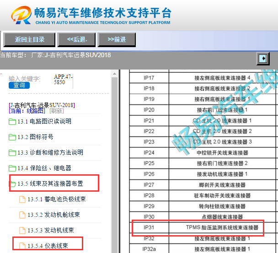Click 接左侧底板线束连接器 4 cell
Viewport: 278px width, 253px height.
tap(222, 78)
